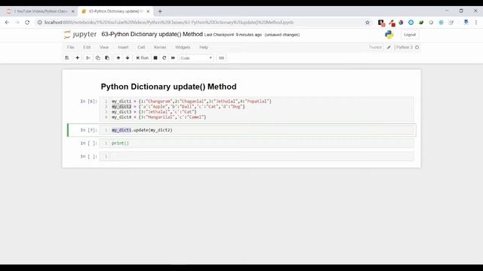Screen dimensions: 483x271
Task: Insert a cell below with plus icon
Action: 77,58
